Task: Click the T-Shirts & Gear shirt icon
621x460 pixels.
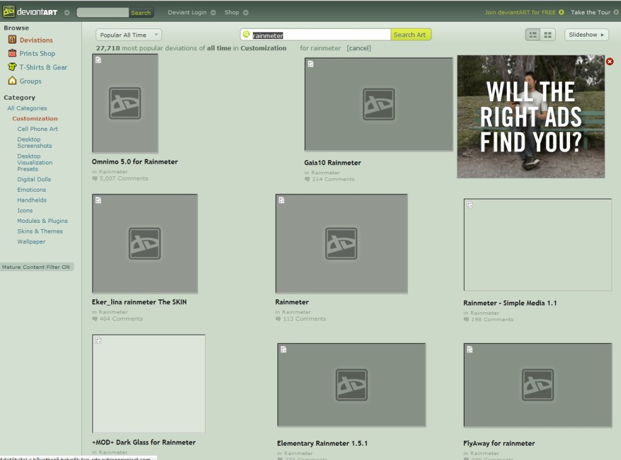Action: (12, 67)
